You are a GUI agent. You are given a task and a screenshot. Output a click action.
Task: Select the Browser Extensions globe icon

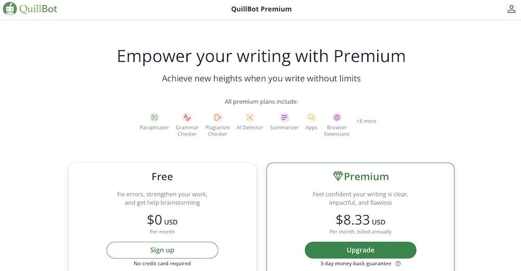(337, 118)
